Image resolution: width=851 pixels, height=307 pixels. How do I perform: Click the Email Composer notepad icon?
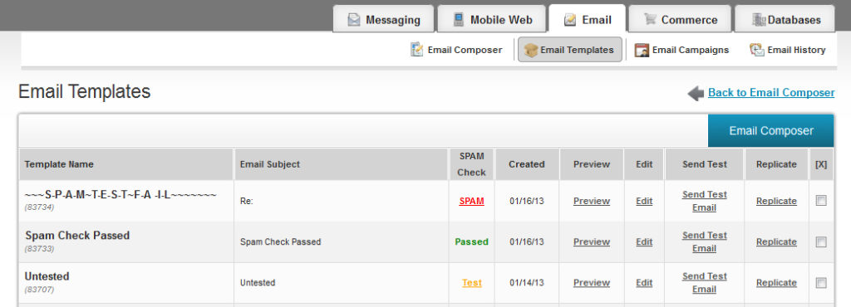click(417, 49)
